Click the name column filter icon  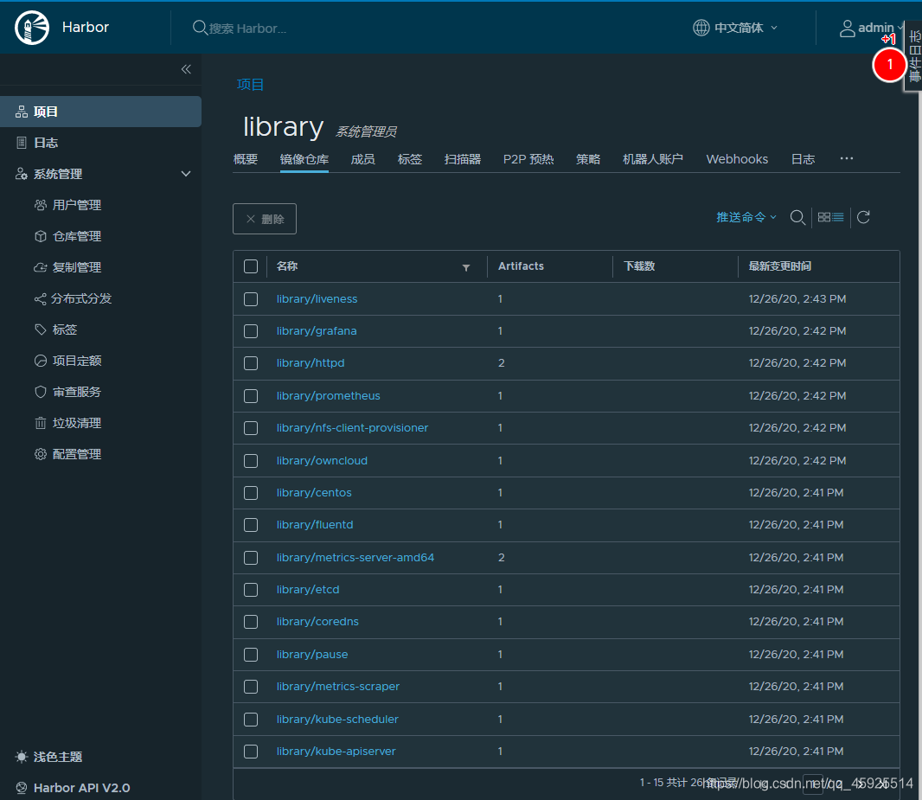pyautogui.click(x=465, y=267)
